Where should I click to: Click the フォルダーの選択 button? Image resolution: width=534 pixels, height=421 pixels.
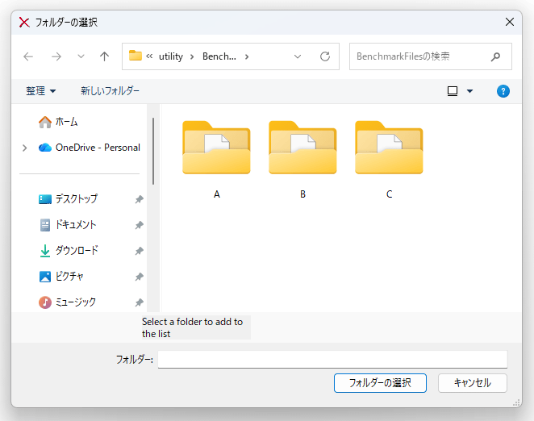pyautogui.click(x=380, y=382)
